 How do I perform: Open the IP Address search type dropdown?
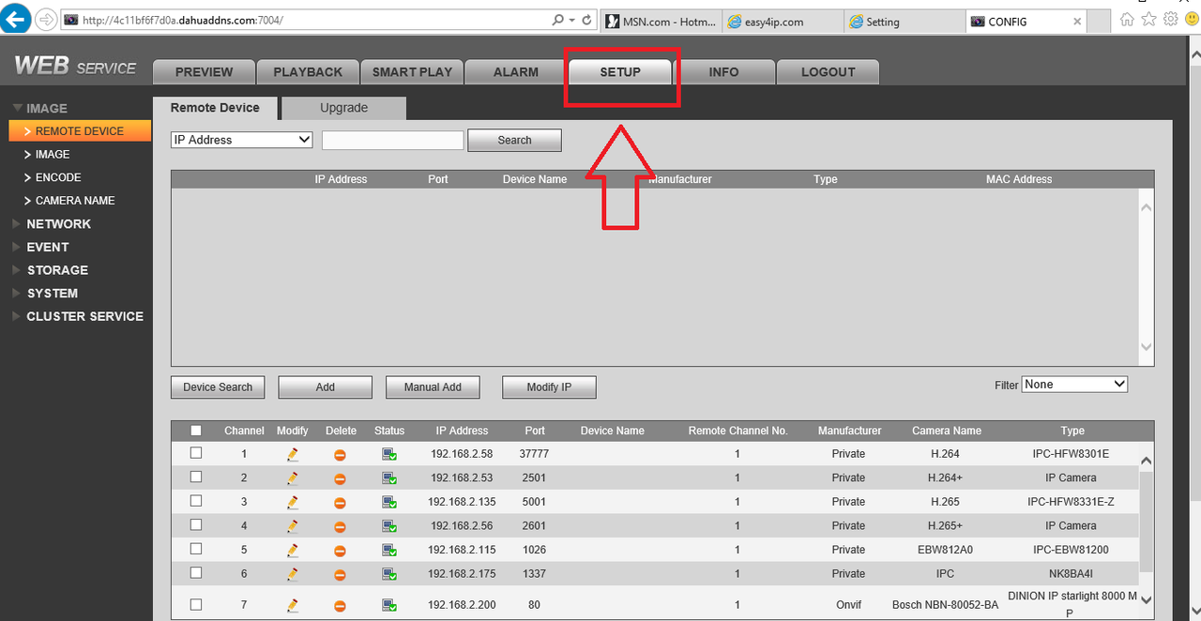pos(242,140)
